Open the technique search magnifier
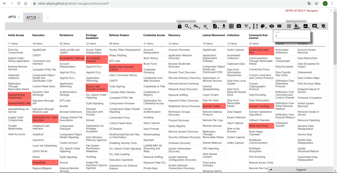This screenshot has width=337, height=173. coord(187,26)
